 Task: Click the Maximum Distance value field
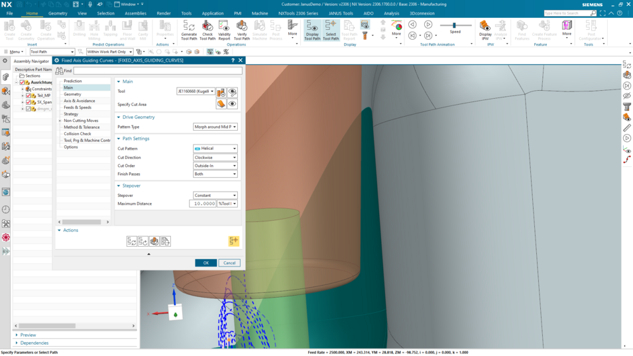(203, 204)
